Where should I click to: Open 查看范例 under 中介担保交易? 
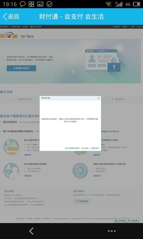[97, 176]
